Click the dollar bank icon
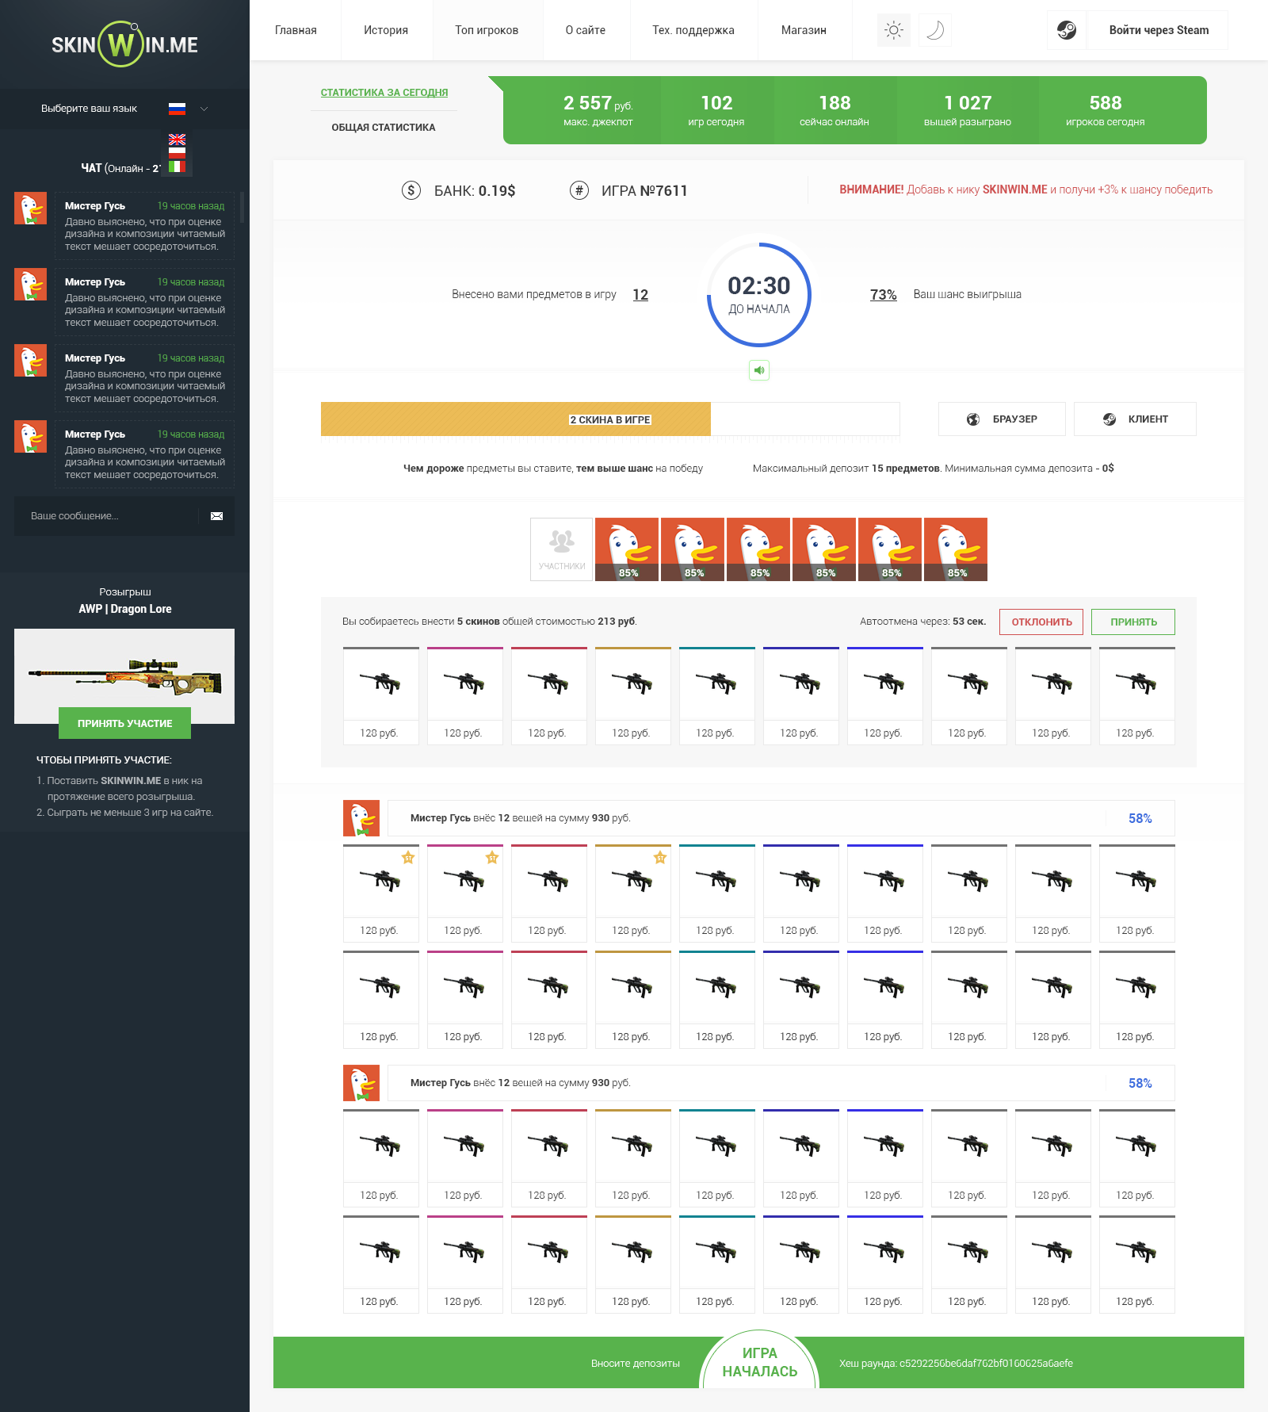Viewport: 1268px width, 1412px height. (x=411, y=190)
